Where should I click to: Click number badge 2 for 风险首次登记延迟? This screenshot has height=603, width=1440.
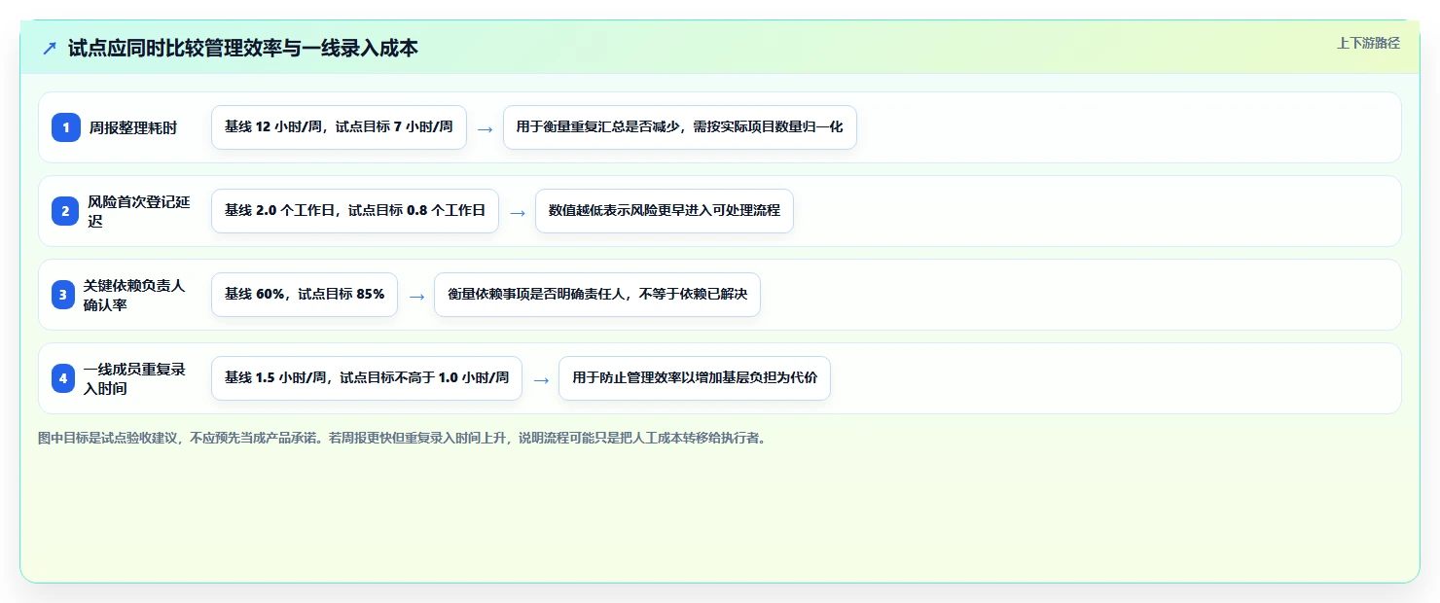pyautogui.click(x=65, y=211)
